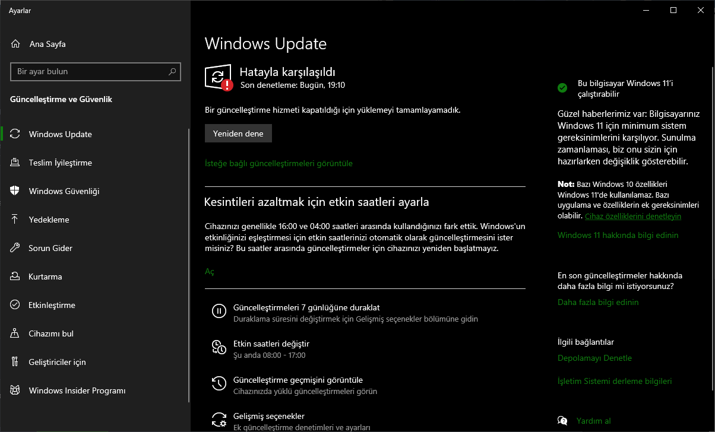Click Cihaz özelliklerini denetleyin link
Image resolution: width=715 pixels, height=432 pixels.
coord(633,216)
